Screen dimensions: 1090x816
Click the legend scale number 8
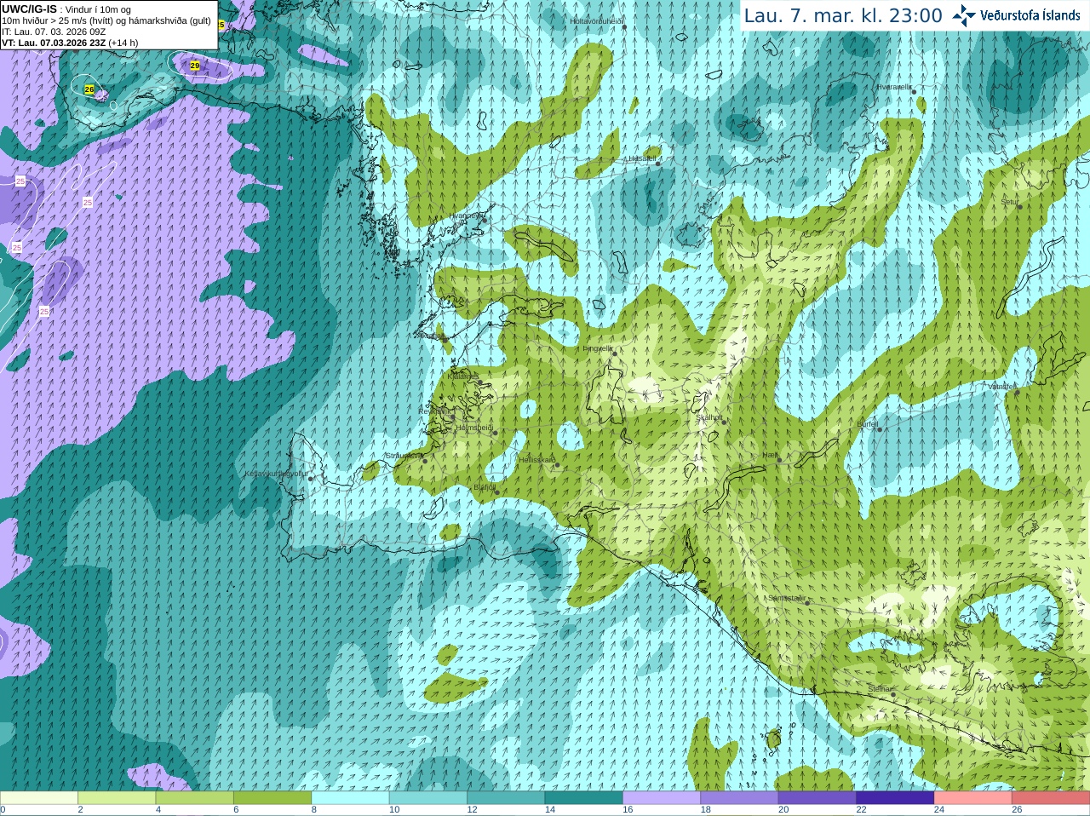tap(314, 810)
